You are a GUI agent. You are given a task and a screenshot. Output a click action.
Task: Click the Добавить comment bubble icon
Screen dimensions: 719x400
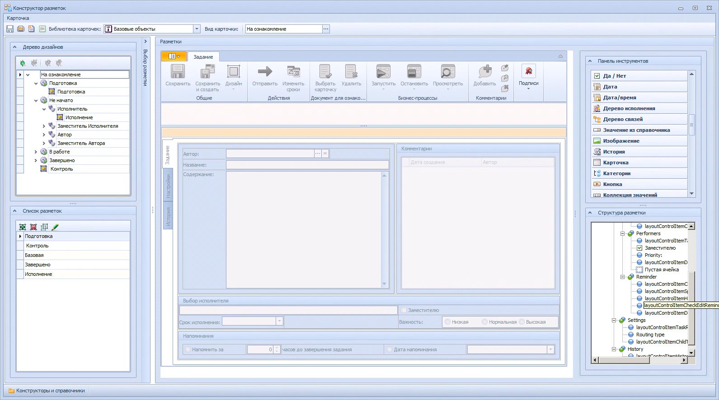tap(485, 71)
